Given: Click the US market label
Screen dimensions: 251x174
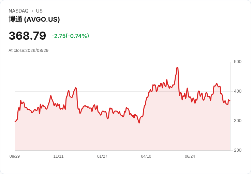Looking at the screenshot, I should 39,11.
